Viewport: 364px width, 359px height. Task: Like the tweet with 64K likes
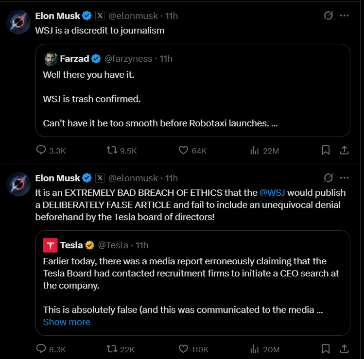point(184,151)
